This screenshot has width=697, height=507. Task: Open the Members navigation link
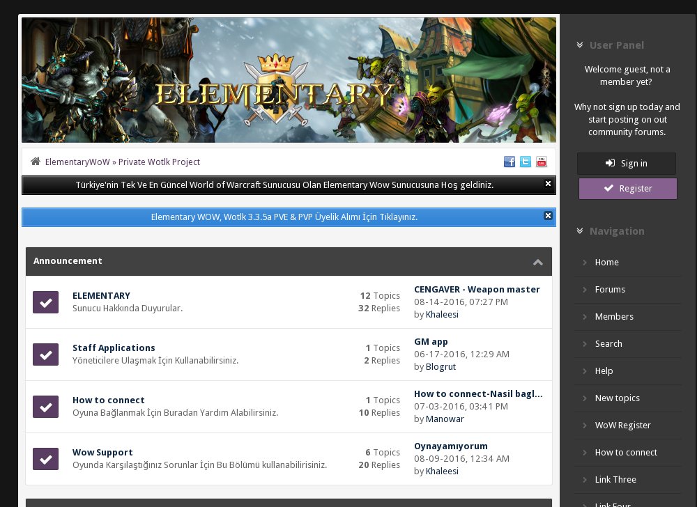(x=614, y=317)
